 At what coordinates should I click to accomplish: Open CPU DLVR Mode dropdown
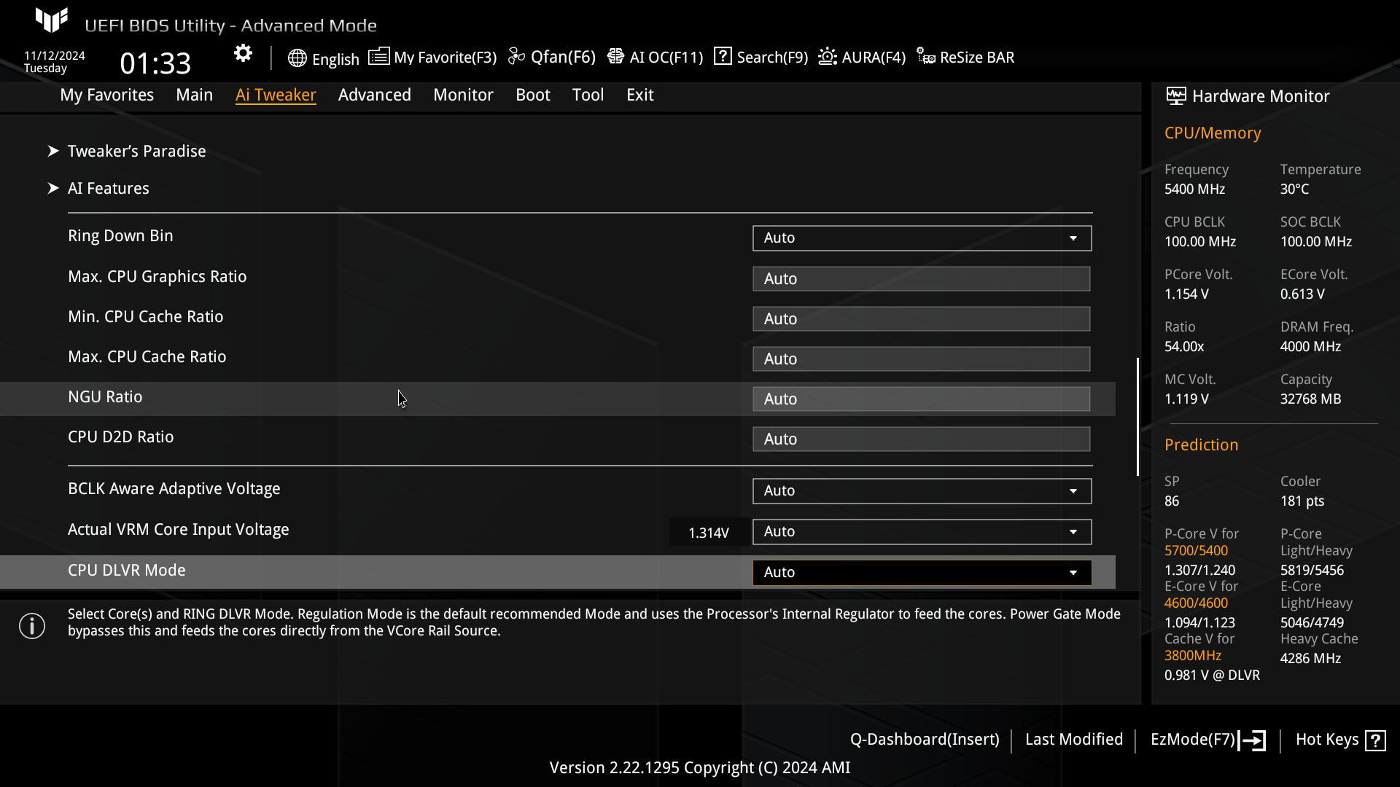click(922, 573)
